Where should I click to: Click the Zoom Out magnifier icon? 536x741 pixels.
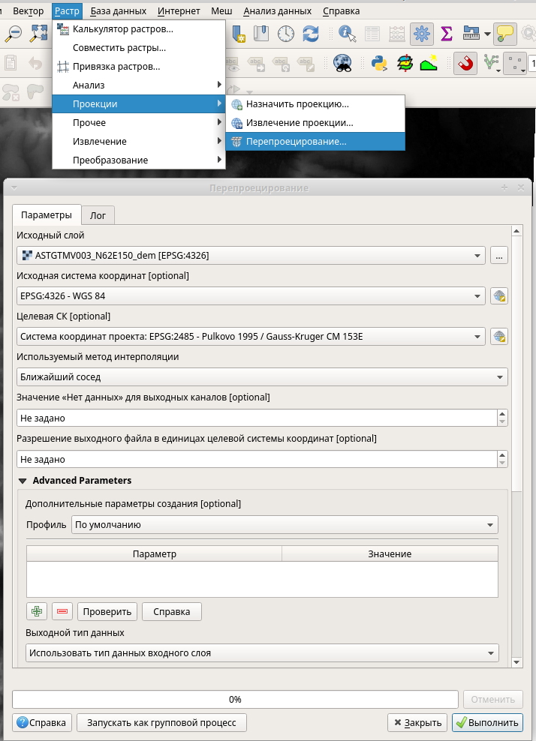click(14, 33)
